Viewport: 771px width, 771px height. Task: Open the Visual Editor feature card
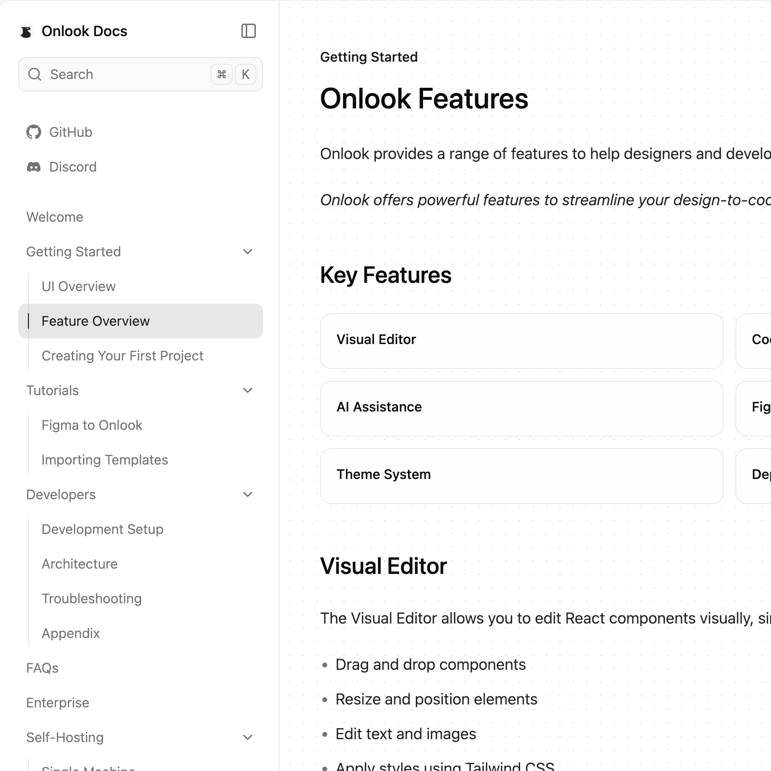[521, 341]
